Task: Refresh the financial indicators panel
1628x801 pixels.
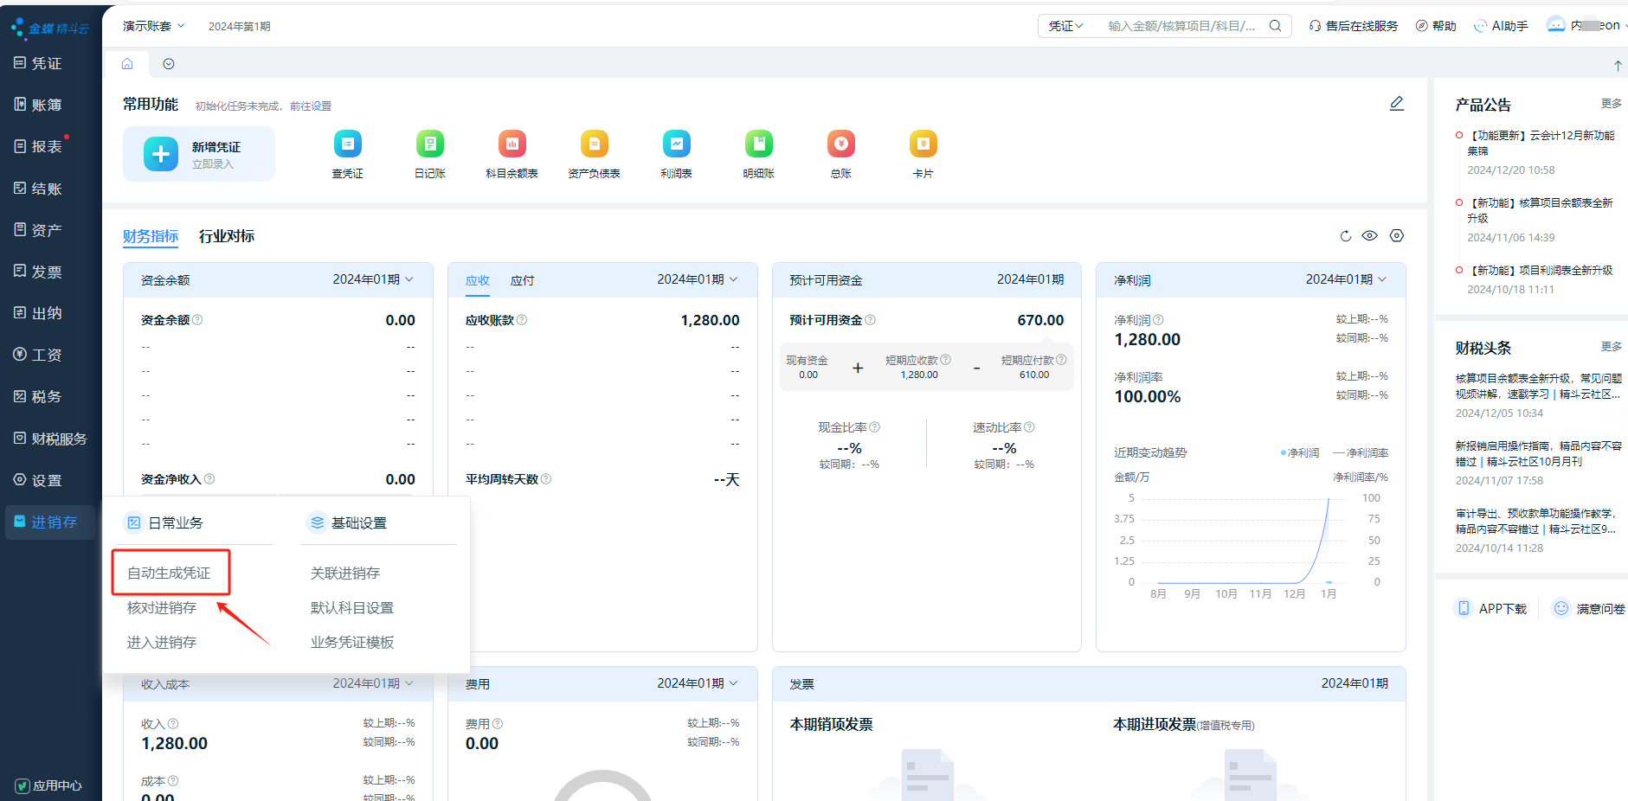Action: [x=1345, y=236]
